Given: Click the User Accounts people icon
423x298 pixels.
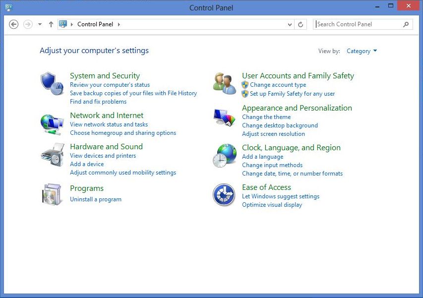Looking at the screenshot, I should [225, 83].
